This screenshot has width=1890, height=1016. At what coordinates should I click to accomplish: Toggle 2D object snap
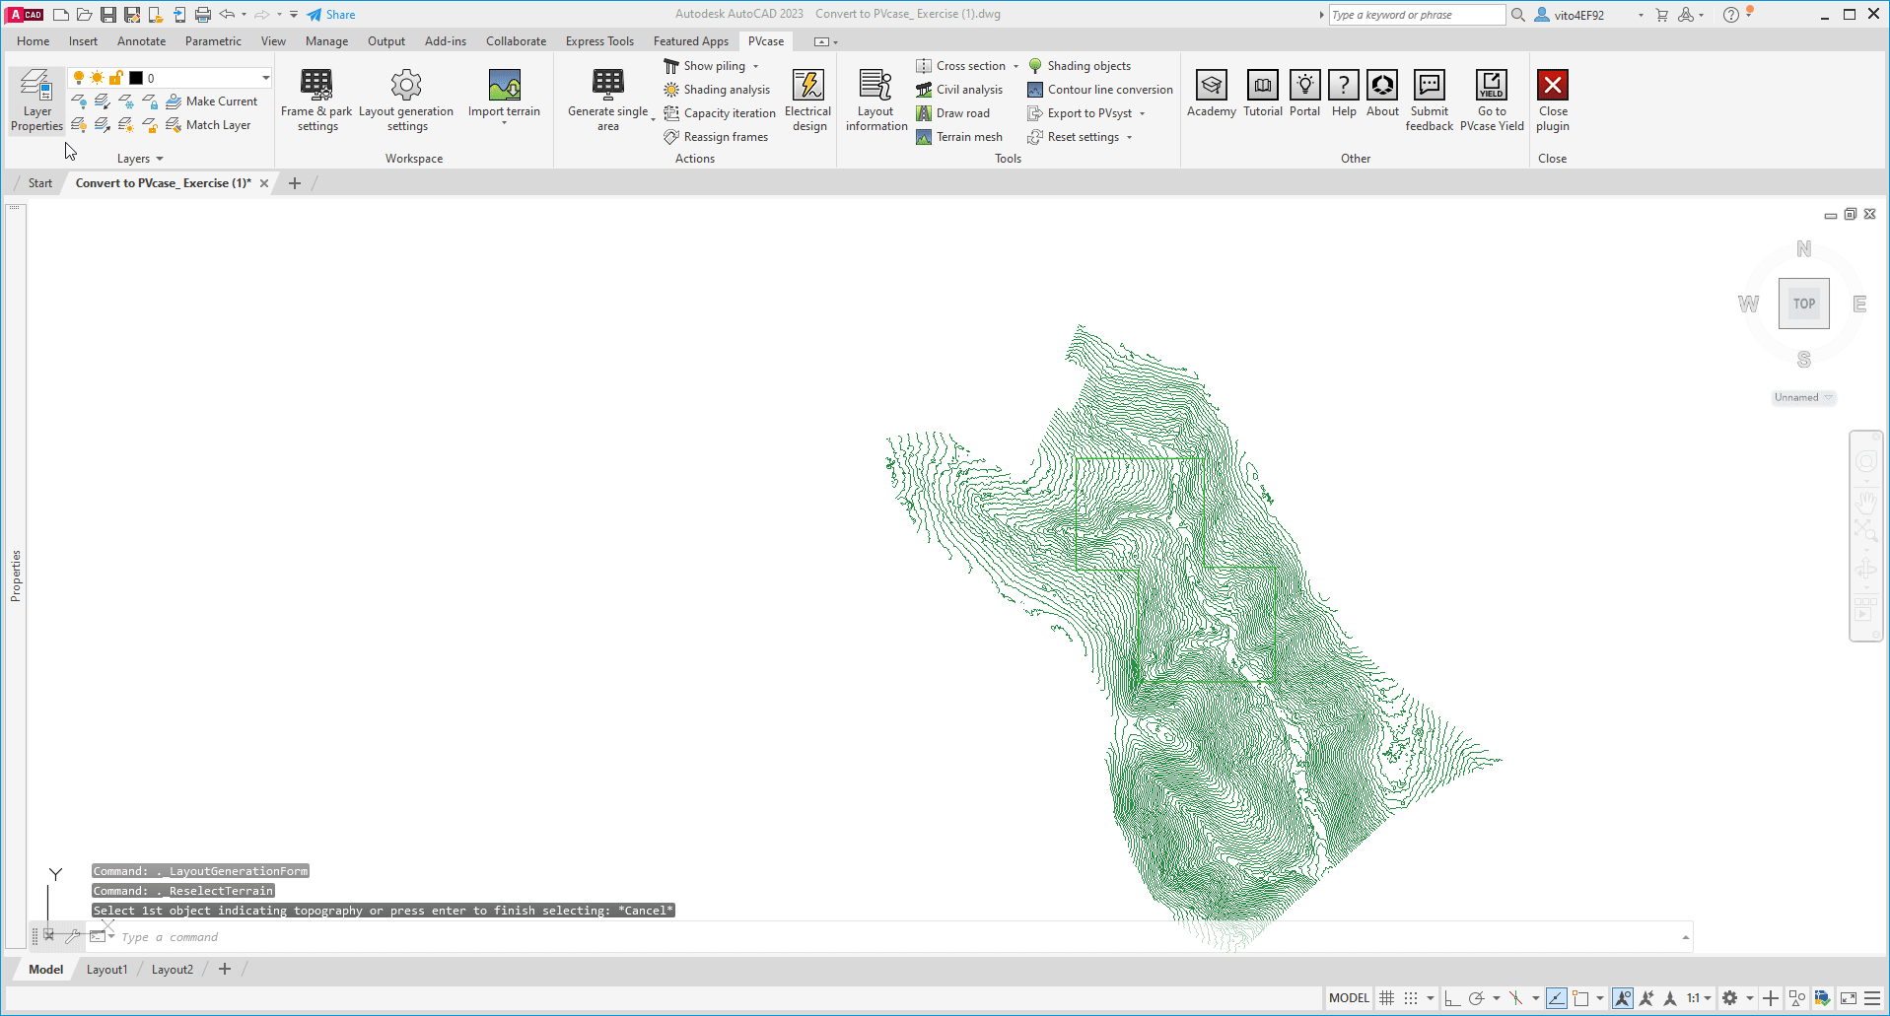(x=1581, y=998)
